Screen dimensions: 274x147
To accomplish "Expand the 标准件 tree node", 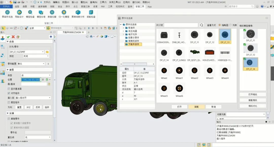I will pos(124,28).
